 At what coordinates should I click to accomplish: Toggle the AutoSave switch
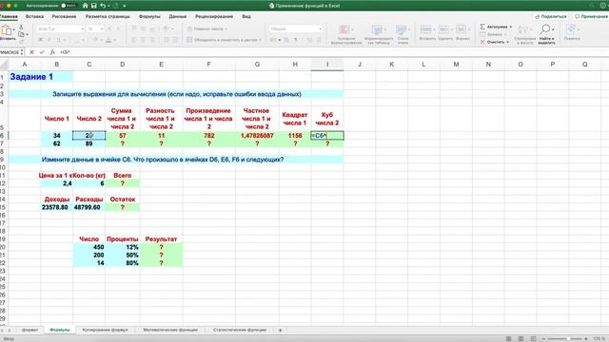(x=69, y=6)
